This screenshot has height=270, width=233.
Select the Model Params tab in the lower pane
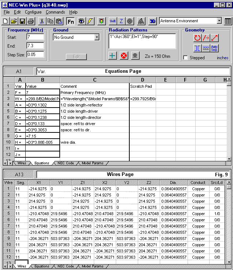92,266
